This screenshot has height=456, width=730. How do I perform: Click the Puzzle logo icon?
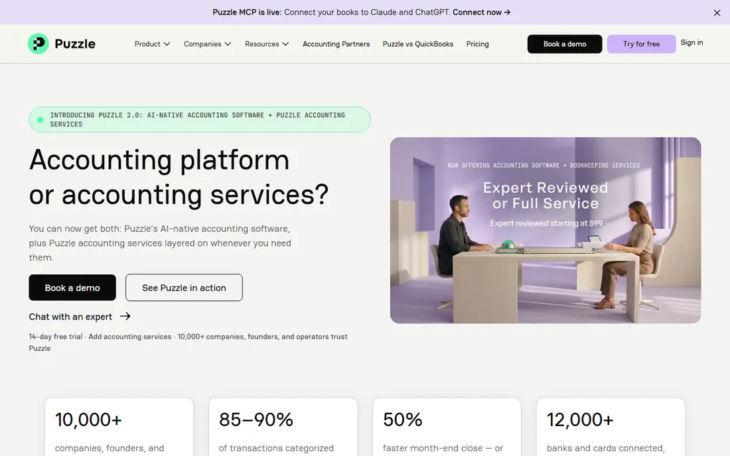click(x=38, y=44)
